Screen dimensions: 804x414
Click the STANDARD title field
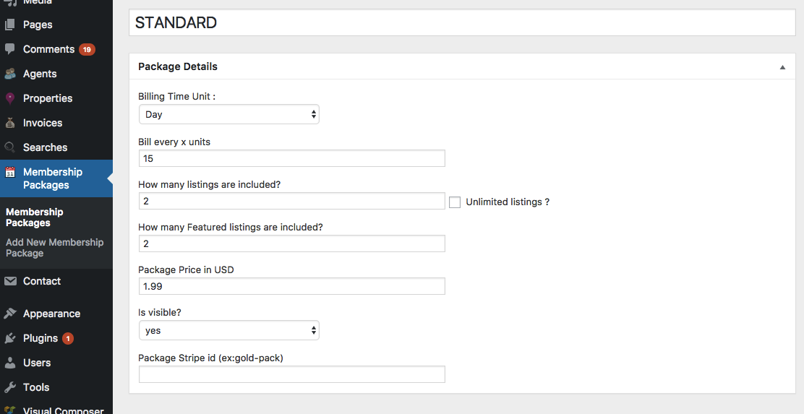[x=462, y=22]
